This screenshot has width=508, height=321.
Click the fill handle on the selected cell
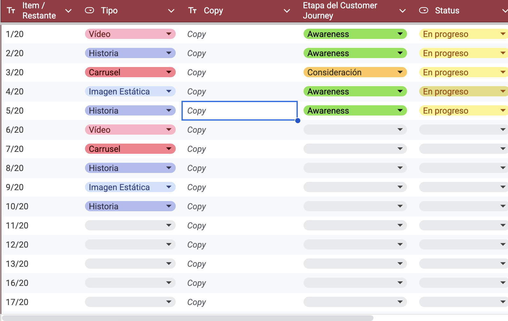pos(298,120)
